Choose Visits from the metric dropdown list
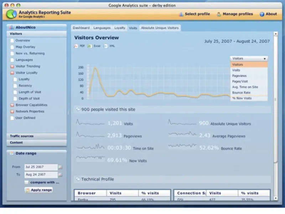285x214 pixels. tap(249, 70)
